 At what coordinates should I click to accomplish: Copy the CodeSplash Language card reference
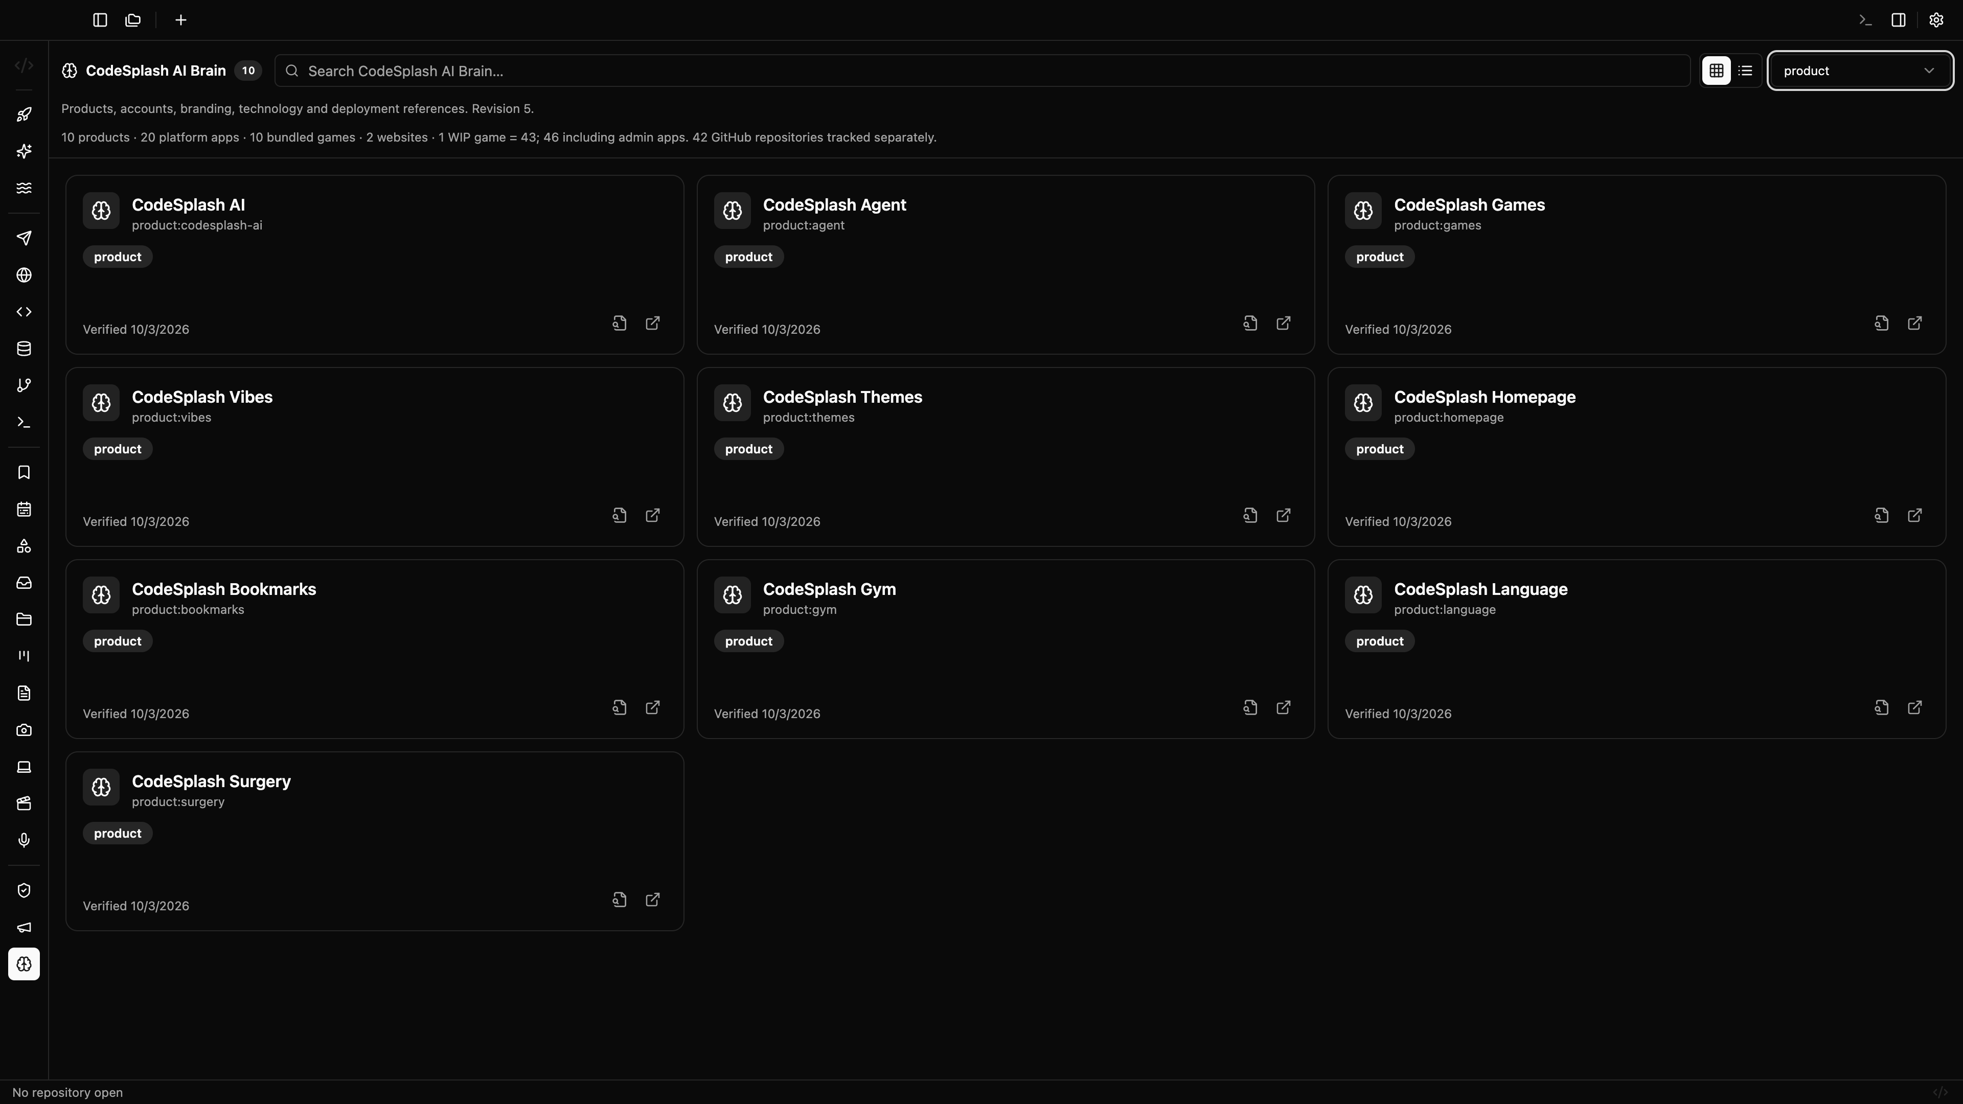pos(1881,708)
